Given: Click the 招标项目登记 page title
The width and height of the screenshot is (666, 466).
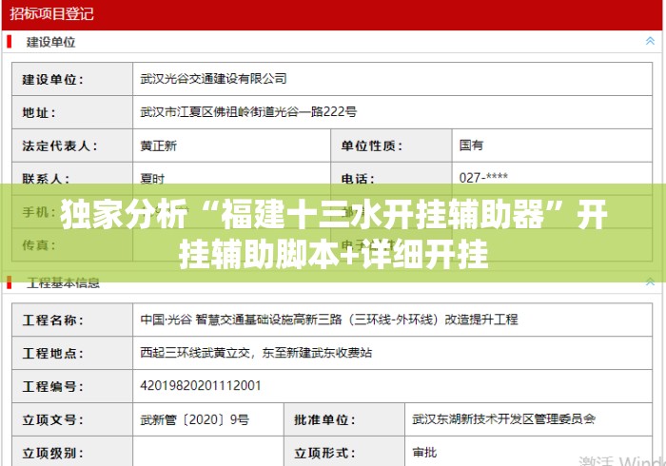Looking at the screenshot, I should click(51, 13).
